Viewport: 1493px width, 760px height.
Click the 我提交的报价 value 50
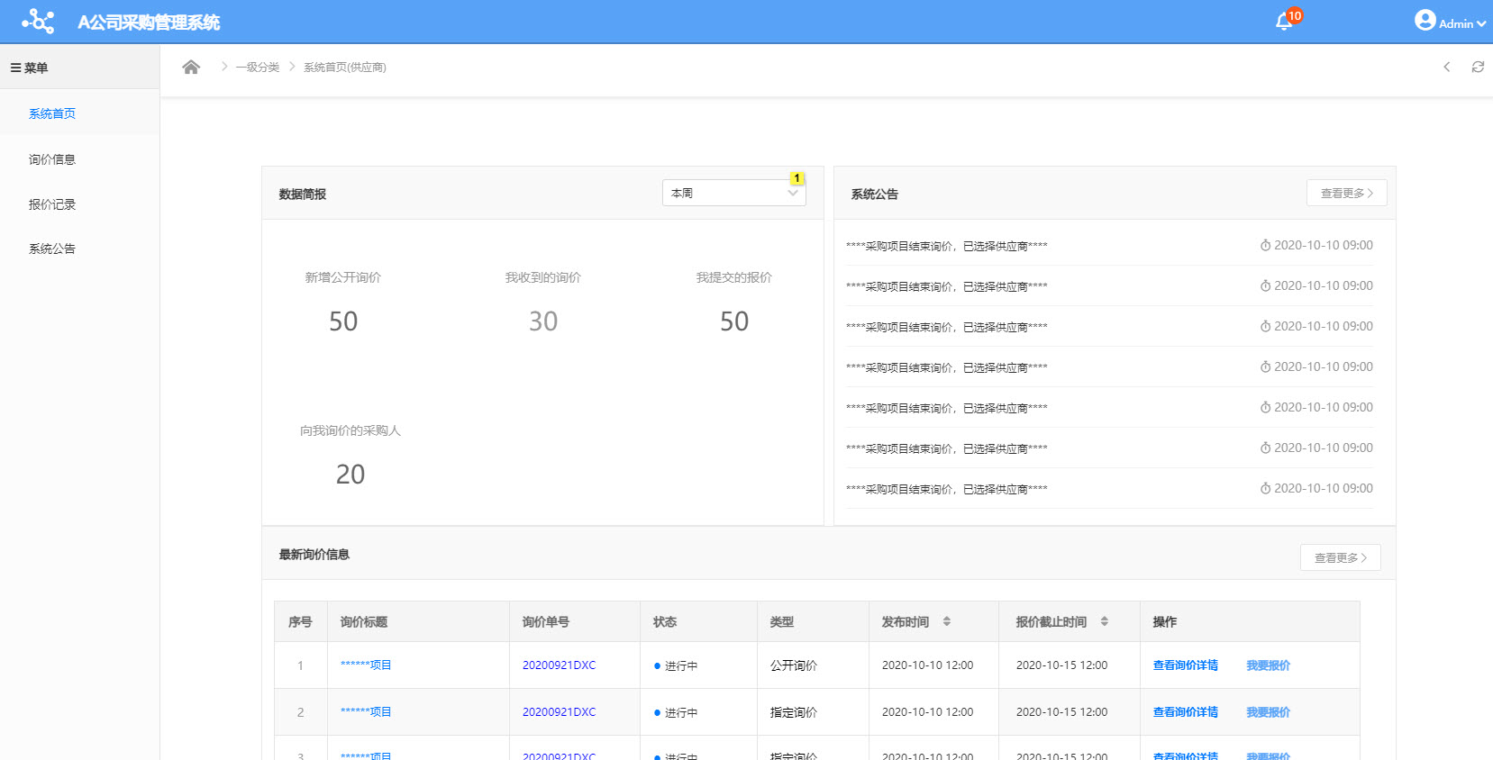click(x=734, y=321)
